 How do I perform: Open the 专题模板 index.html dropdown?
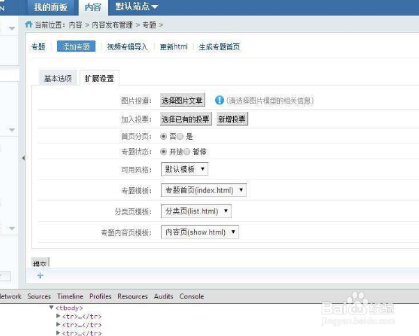(x=204, y=190)
